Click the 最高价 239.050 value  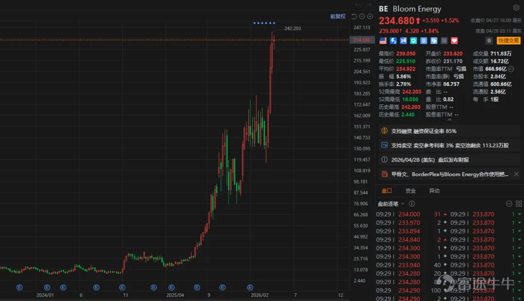pyautogui.click(x=406, y=54)
